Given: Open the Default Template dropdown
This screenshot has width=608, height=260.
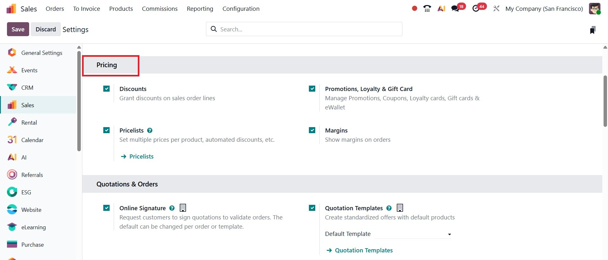Looking at the screenshot, I should [412, 234].
